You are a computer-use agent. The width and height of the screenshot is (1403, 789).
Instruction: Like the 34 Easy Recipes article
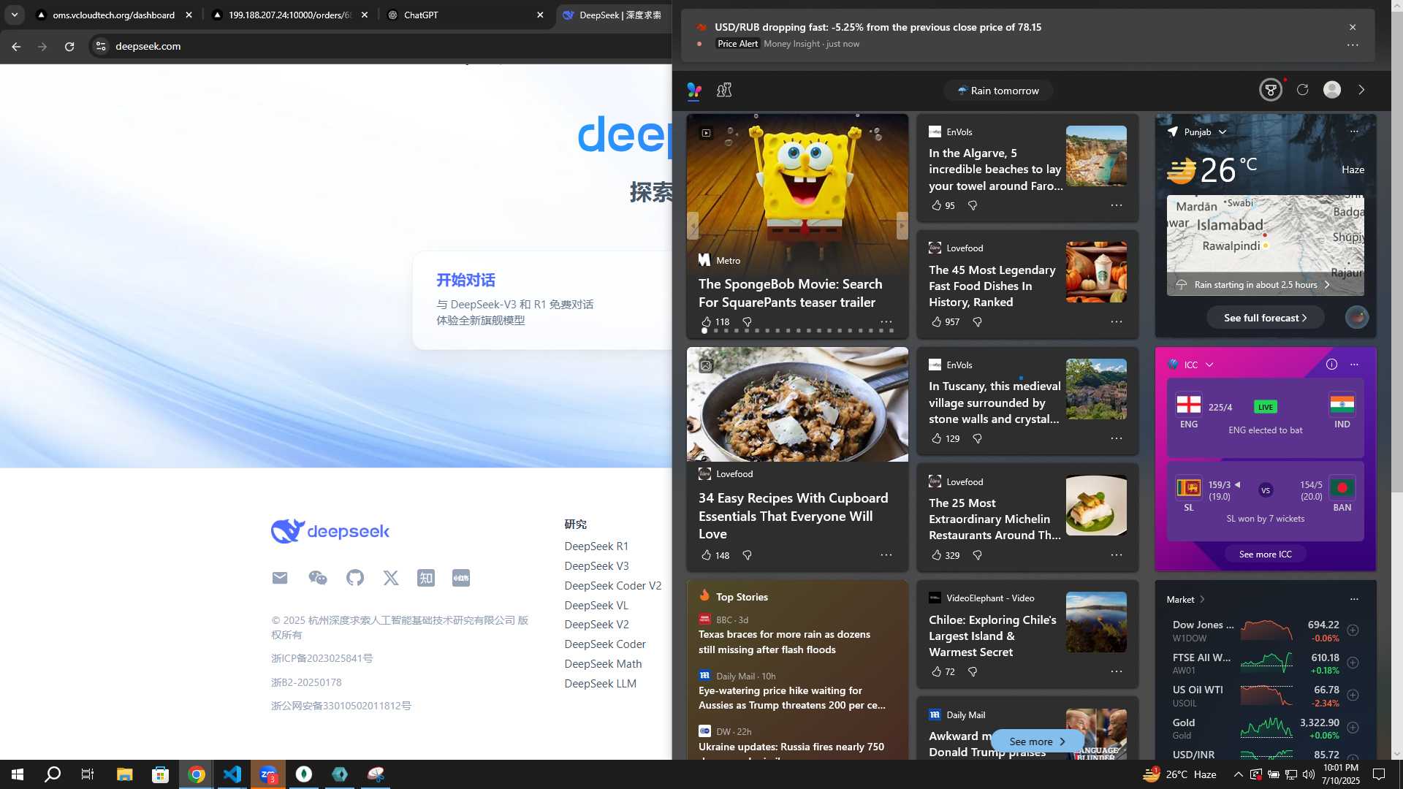click(x=706, y=556)
